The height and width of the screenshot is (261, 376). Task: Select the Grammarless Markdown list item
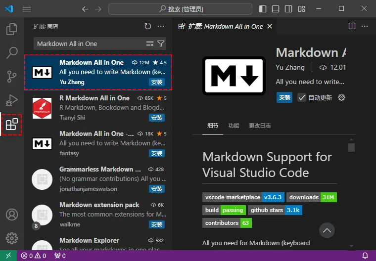(x=98, y=179)
